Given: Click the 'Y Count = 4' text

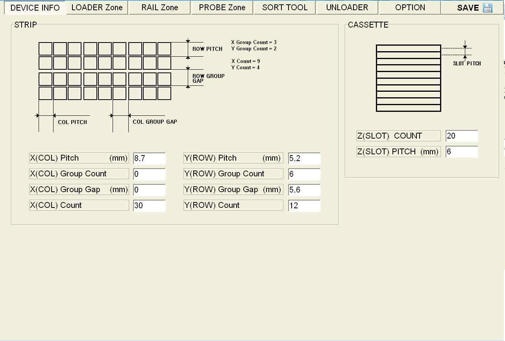Looking at the screenshot, I should click(x=246, y=67).
